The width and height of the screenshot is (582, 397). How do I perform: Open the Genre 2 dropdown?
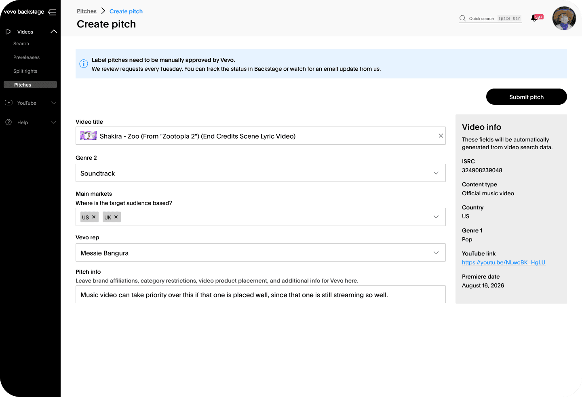pyautogui.click(x=261, y=173)
